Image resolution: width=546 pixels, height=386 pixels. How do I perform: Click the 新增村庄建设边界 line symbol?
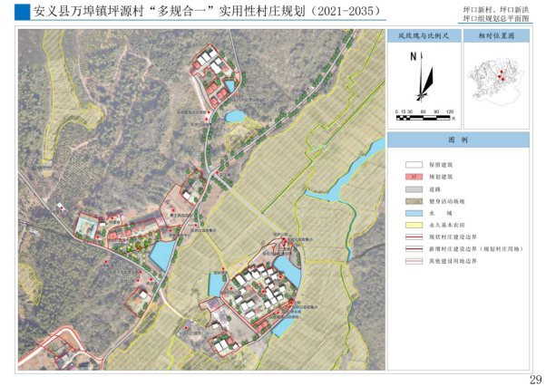[x=413, y=247]
